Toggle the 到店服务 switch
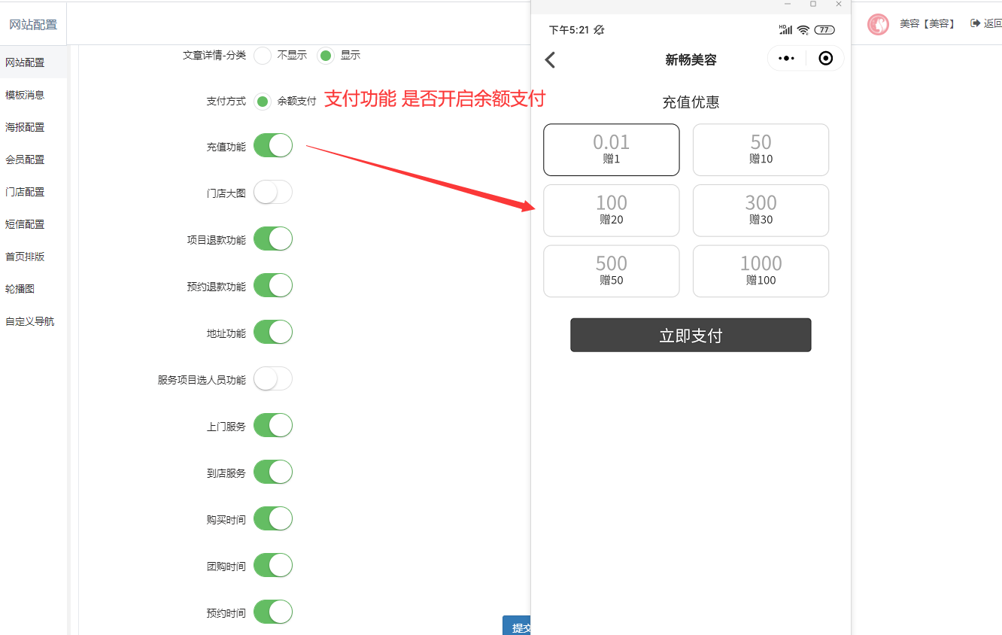 pyautogui.click(x=272, y=472)
